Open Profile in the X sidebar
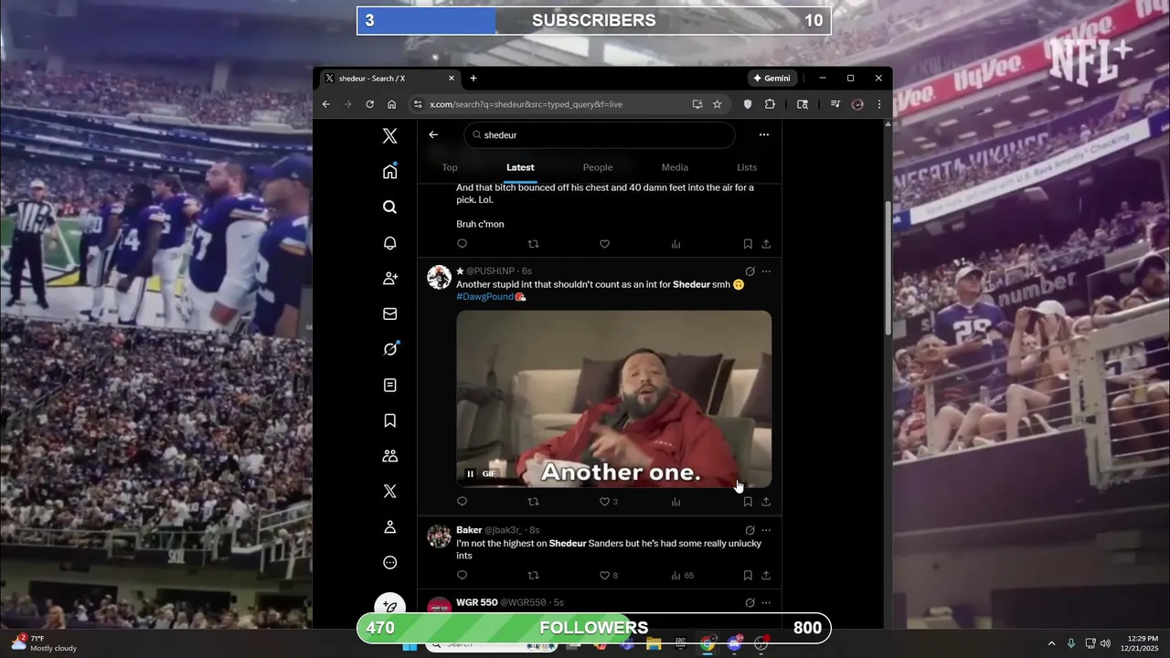The image size is (1170, 658). [389, 527]
